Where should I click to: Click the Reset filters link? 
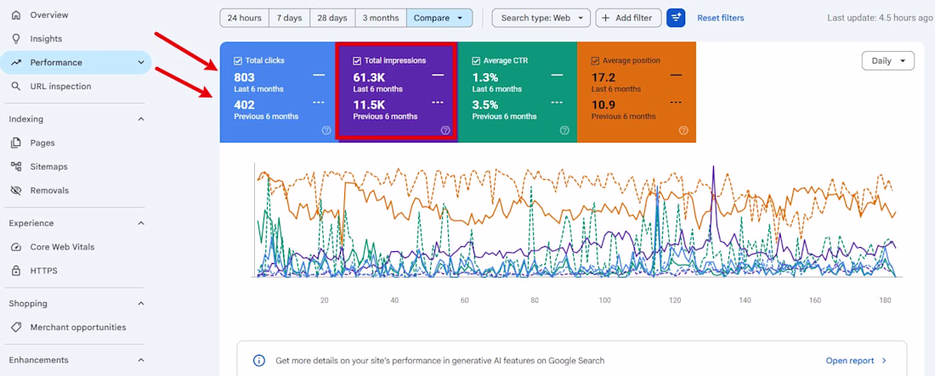(720, 18)
